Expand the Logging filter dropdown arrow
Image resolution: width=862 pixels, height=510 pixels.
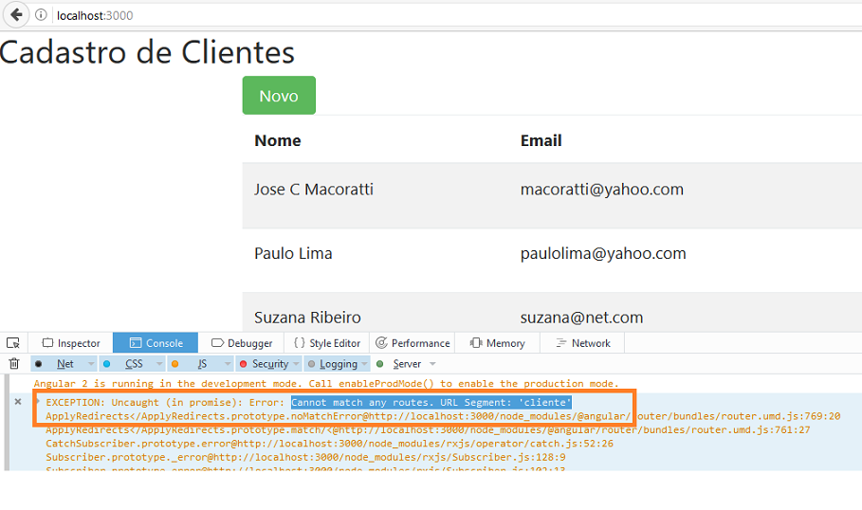(x=365, y=364)
